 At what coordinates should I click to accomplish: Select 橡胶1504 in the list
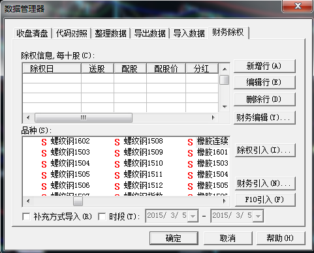click(213, 174)
